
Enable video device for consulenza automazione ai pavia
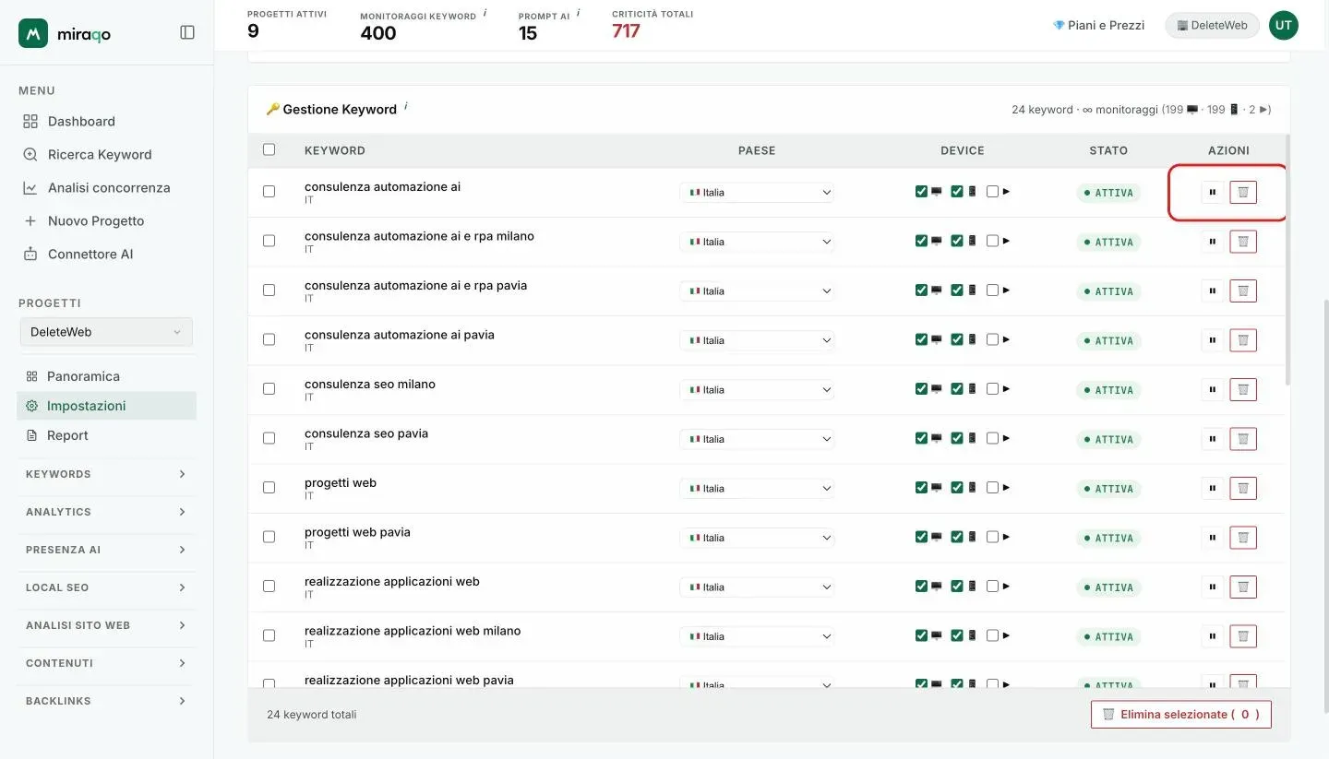(x=992, y=339)
